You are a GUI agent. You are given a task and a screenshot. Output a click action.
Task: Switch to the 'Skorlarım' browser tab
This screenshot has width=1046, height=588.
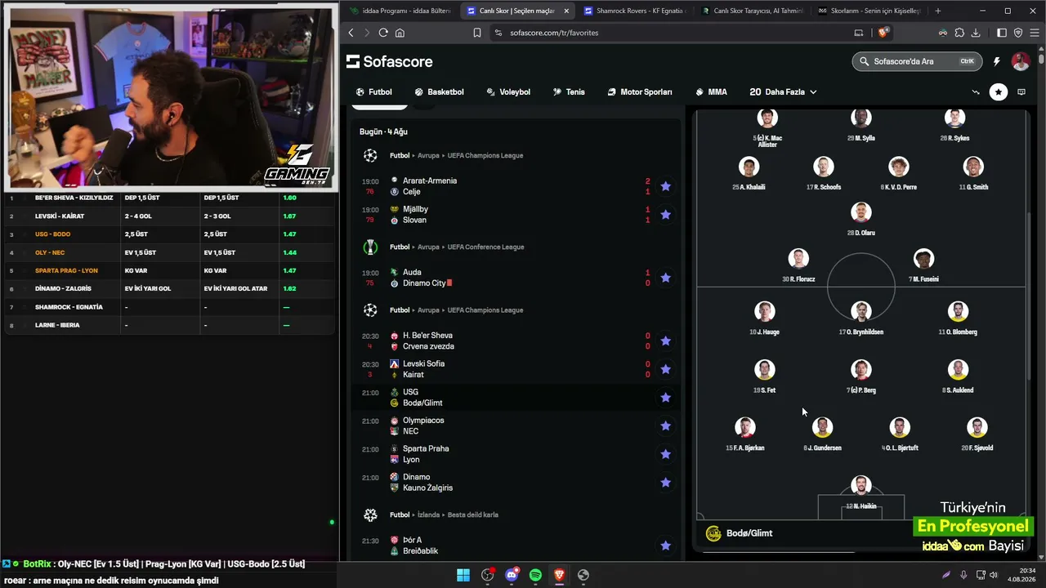pos(868,11)
